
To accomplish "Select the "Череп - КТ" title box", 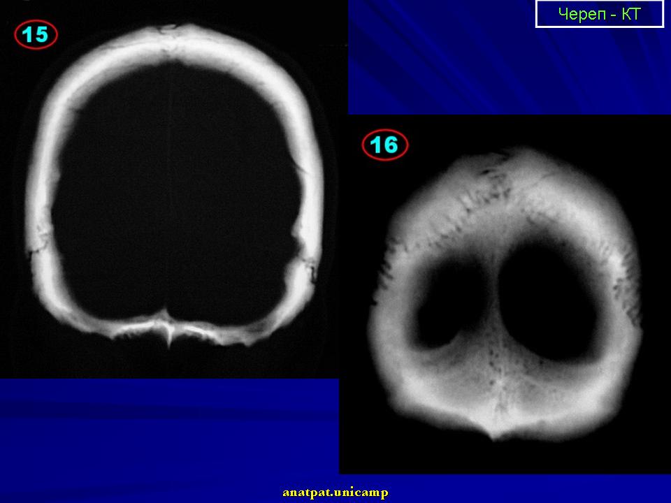I will point(599,14).
